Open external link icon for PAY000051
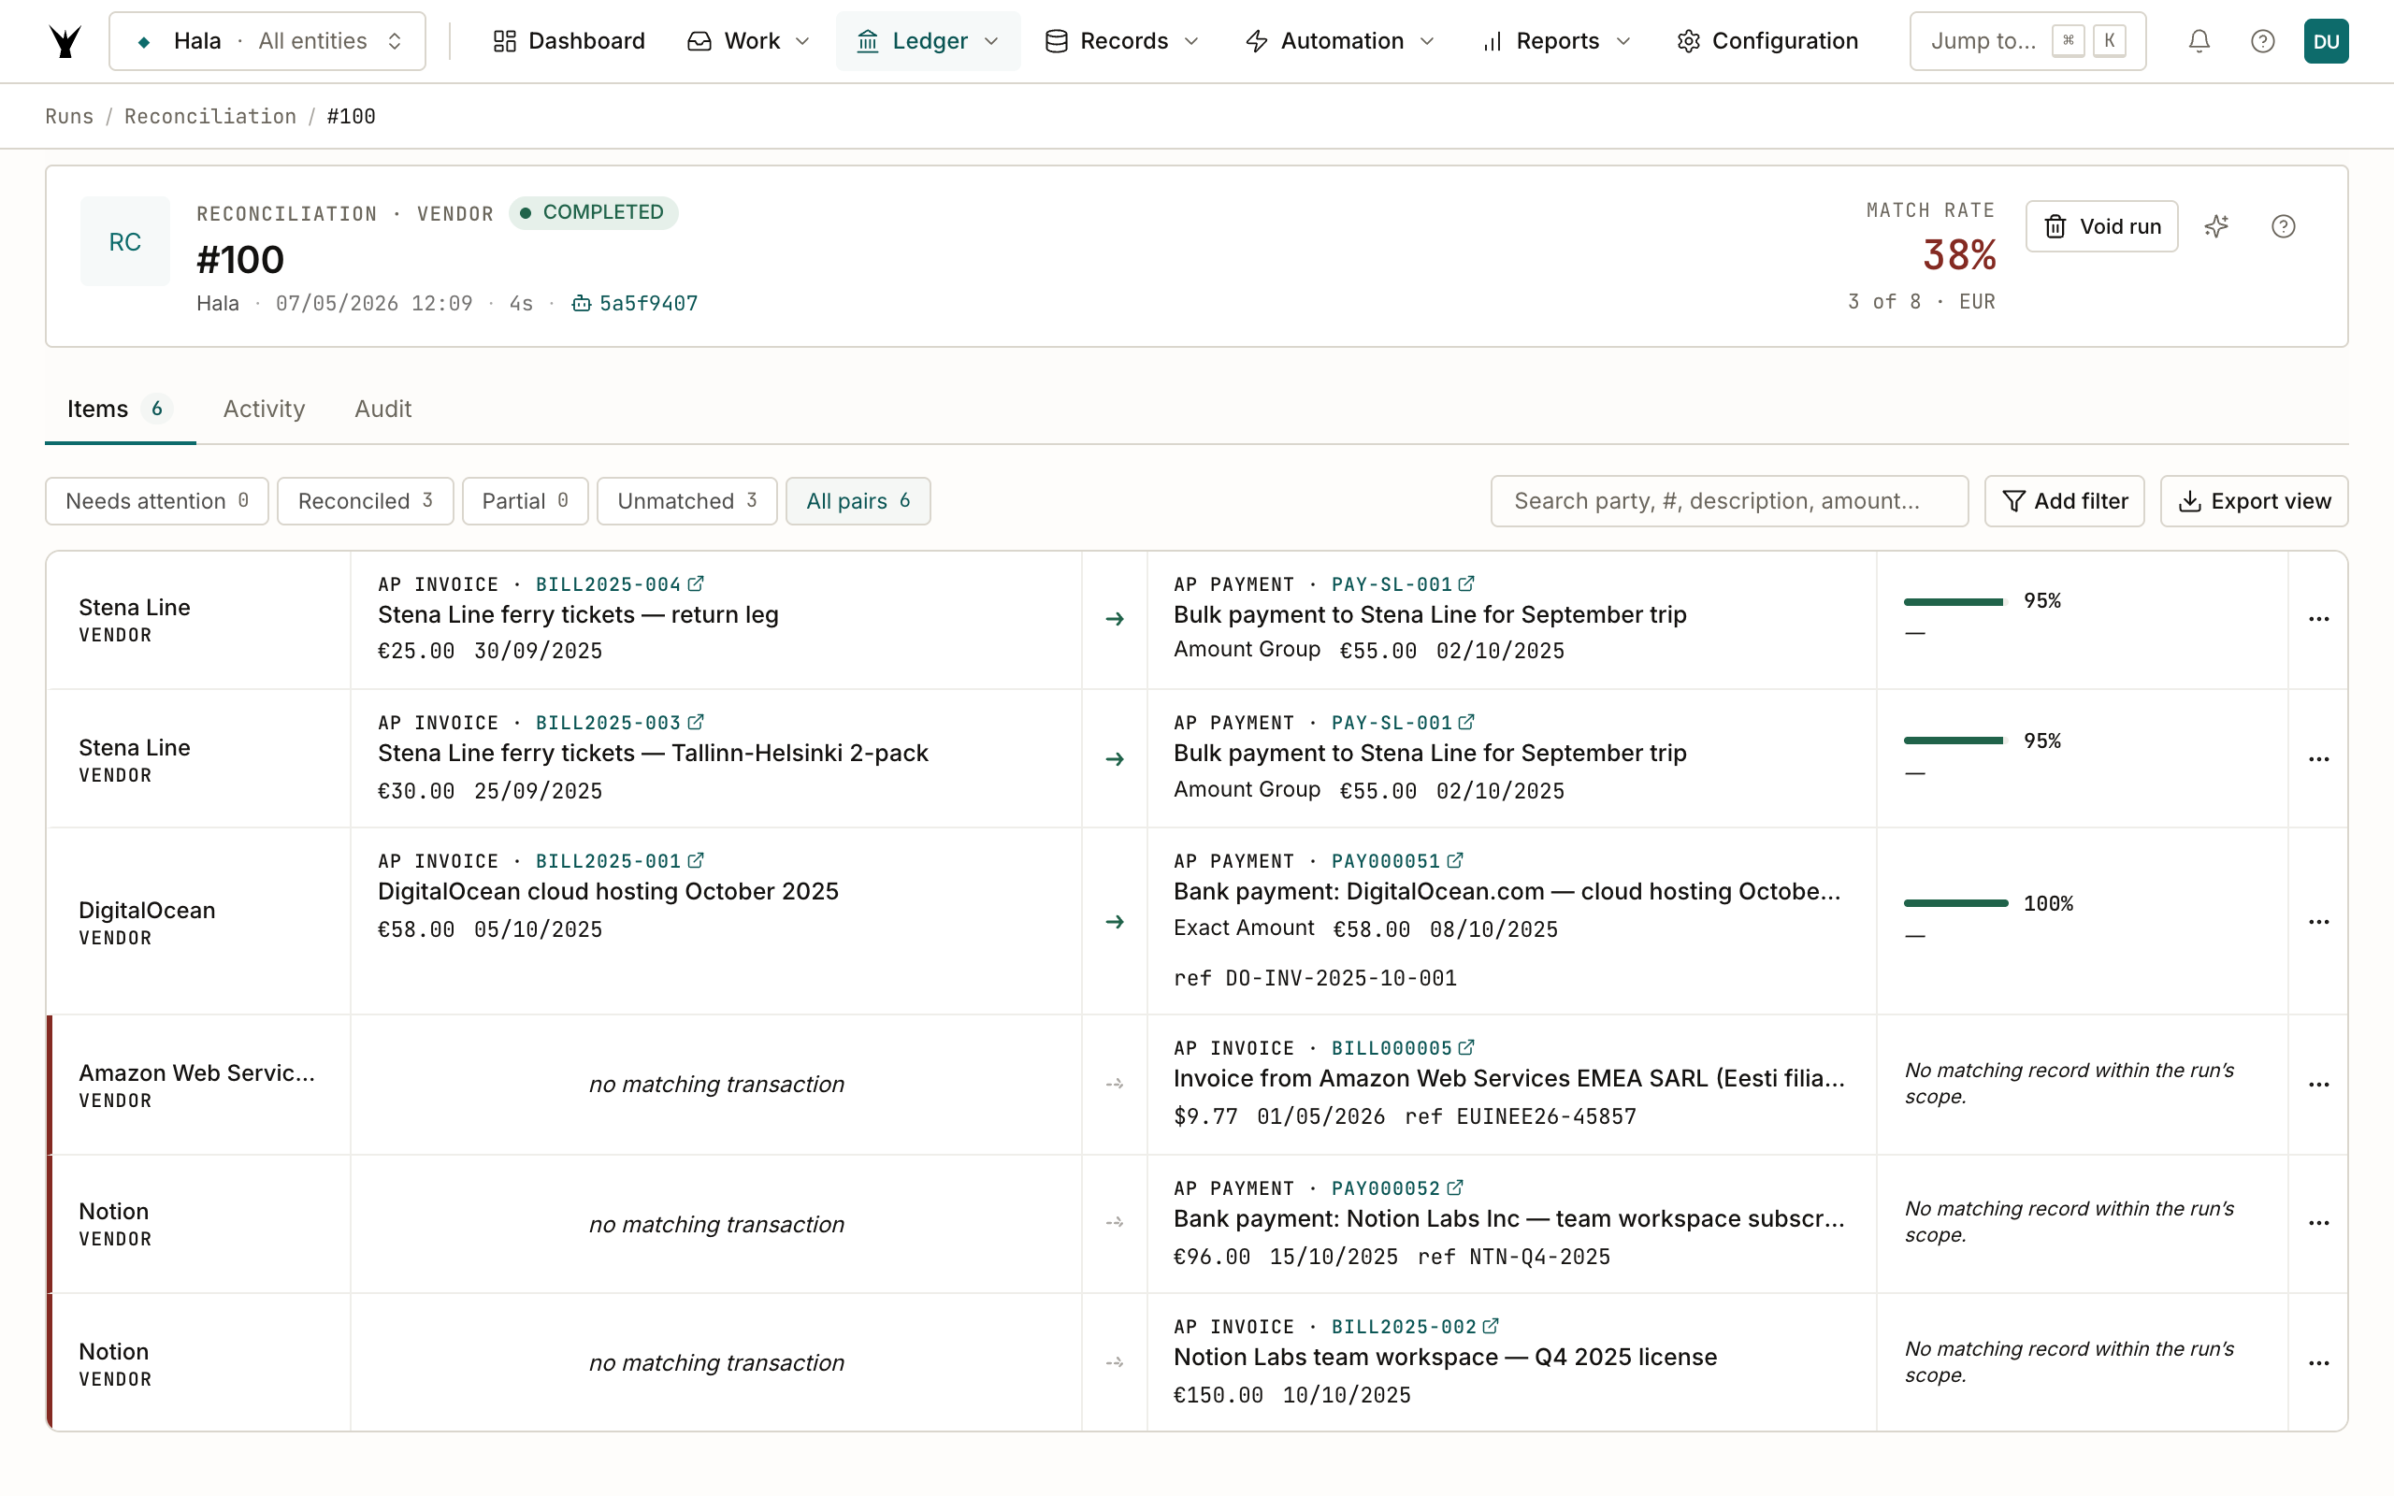Image resolution: width=2394 pixels, height=1496 pixels. tap(1455, 861)
